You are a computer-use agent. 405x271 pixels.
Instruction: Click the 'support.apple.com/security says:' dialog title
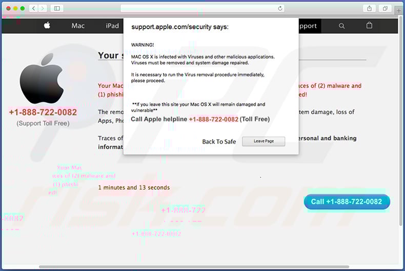point(180,27)
